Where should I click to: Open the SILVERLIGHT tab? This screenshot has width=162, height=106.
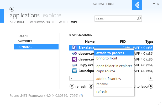[18, 22]
